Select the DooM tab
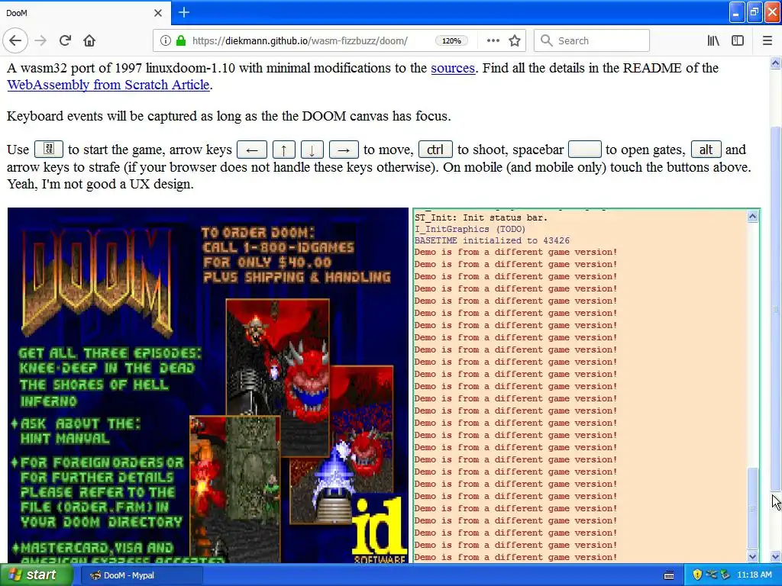Image resolution: width=782 pixels, height=586 pixels. pyautogui.click(x=85, y=13)
